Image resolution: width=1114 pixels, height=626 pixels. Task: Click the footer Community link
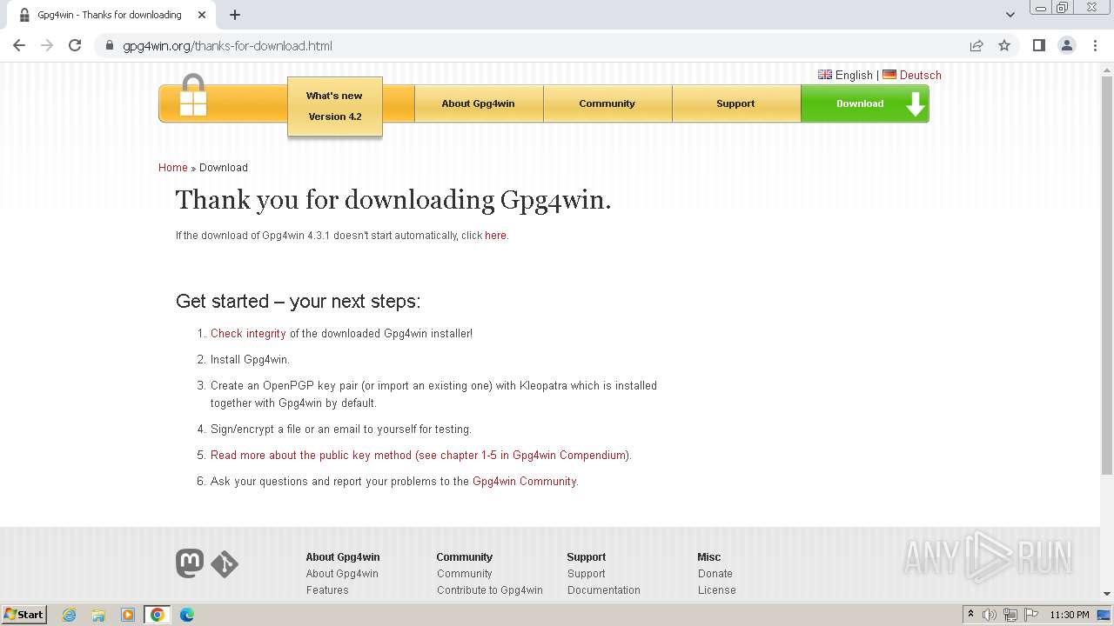pos(465,574)
